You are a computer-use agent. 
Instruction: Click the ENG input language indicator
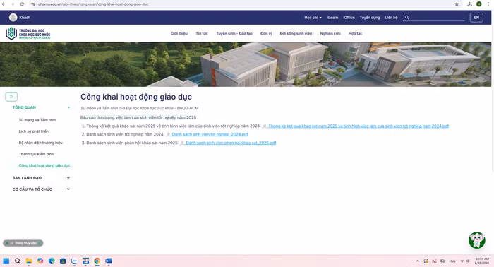tap(452, 261)
